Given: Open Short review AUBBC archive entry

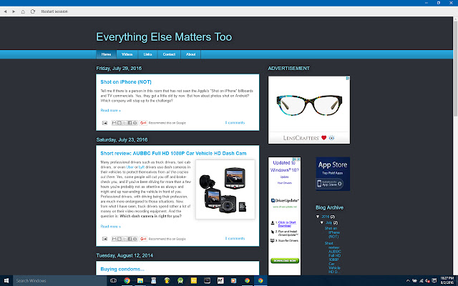Looking at the screenshot, I should pos(333,257).
